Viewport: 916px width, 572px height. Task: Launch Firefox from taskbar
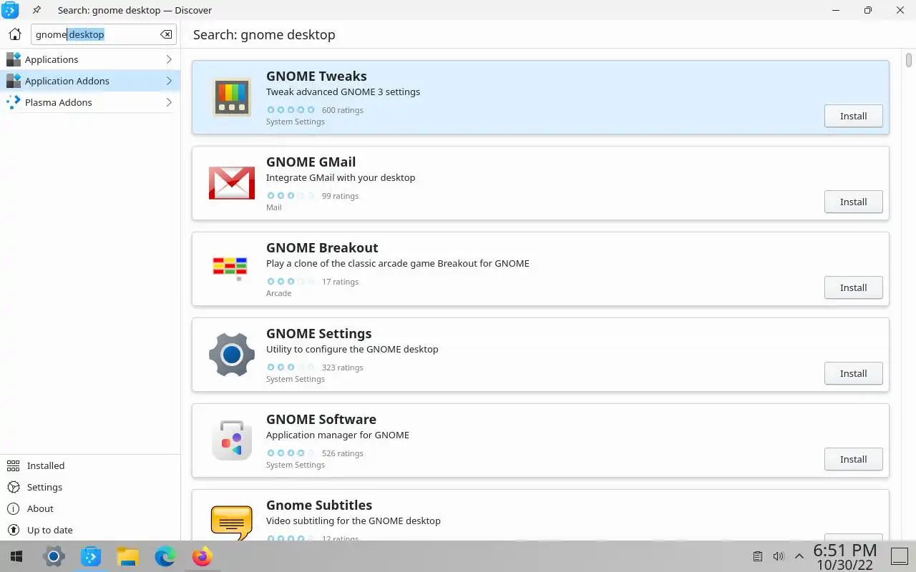(x=203, y=556)
